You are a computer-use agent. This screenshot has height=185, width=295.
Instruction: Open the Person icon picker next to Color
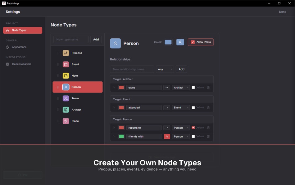(180, 42)
